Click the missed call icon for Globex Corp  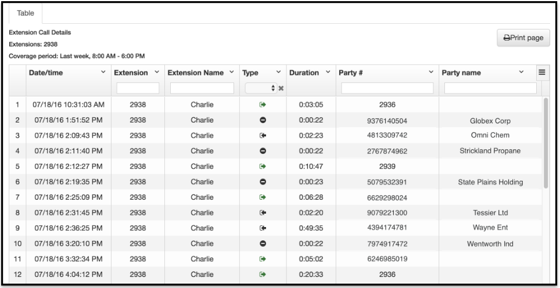coord(263,120)
